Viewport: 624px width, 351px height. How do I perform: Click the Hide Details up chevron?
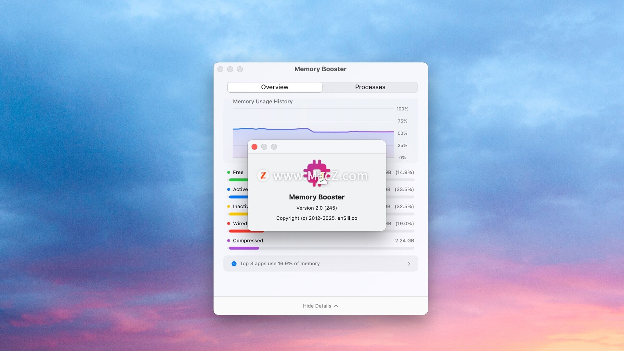click(336, 306)
